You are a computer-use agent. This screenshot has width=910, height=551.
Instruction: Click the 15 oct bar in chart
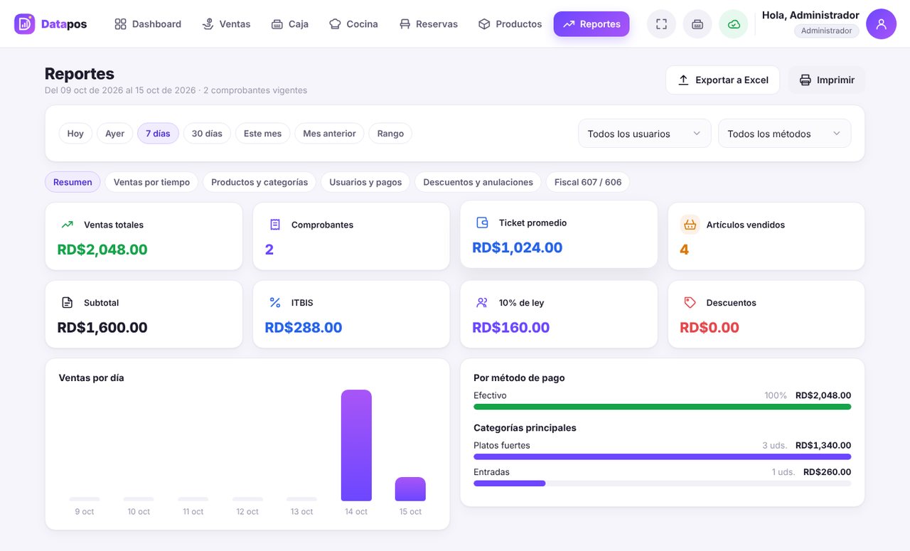pyautogui.click(x=410, y=489)
